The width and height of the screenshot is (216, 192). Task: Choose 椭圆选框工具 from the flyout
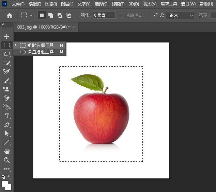point(41,52)
